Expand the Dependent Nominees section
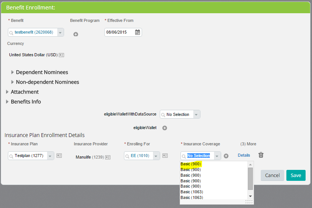This screenshot has height=208, width=312. click(12, 72)
